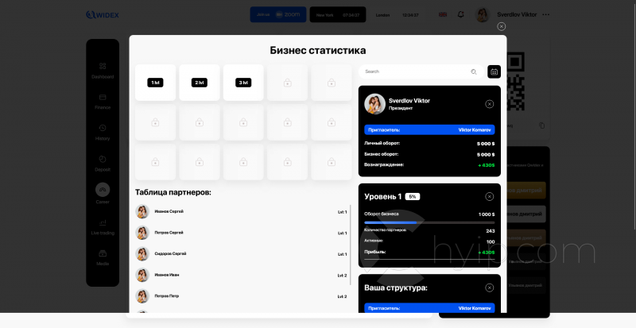Close the Sverdlov Viktor profile card
The height and width of the screenshot is (328, 636).
(x=490, y=104)
